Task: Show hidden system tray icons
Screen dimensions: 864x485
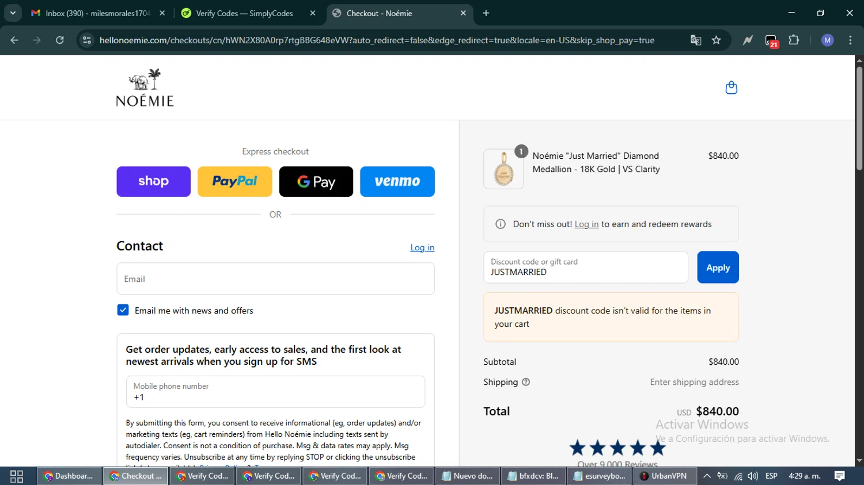Action: click(707, 476)
